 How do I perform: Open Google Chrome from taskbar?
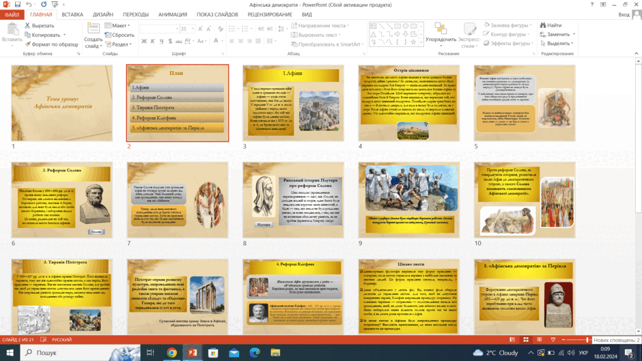(171, 352)
